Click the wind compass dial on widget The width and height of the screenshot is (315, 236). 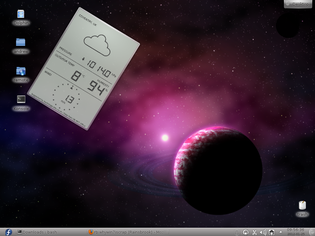[66, 97]
